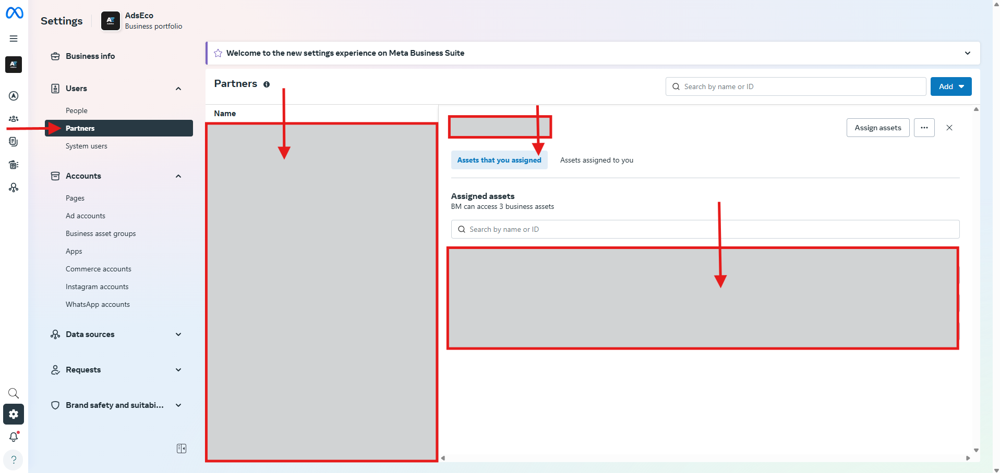Open the pages stack icon in left rail
The height and width of the screenshot is (473, 1000).
(14, 142)
